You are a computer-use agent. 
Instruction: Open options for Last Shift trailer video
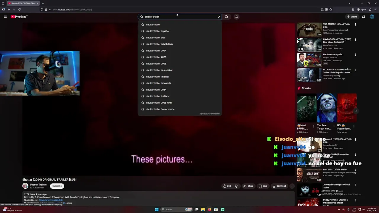click(x=355, y=170)
